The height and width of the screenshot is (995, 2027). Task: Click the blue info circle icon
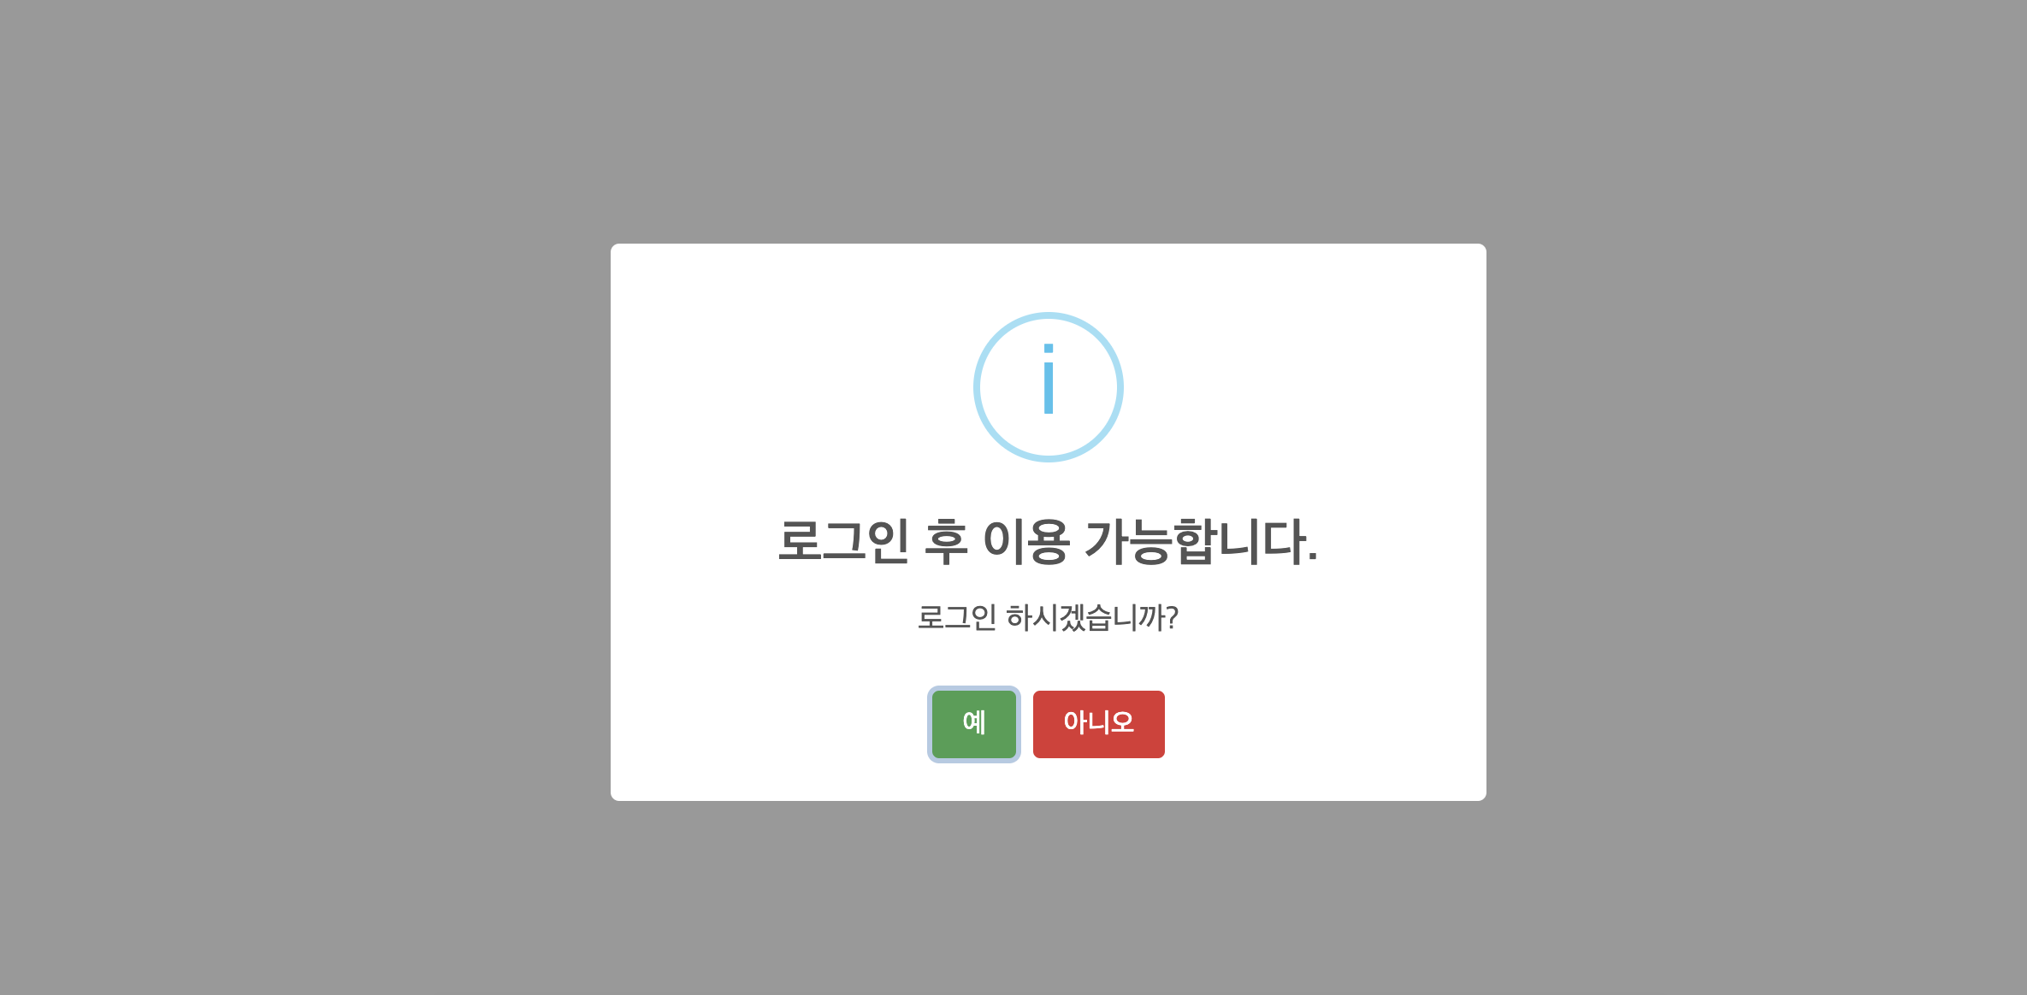click(1049, 387)
